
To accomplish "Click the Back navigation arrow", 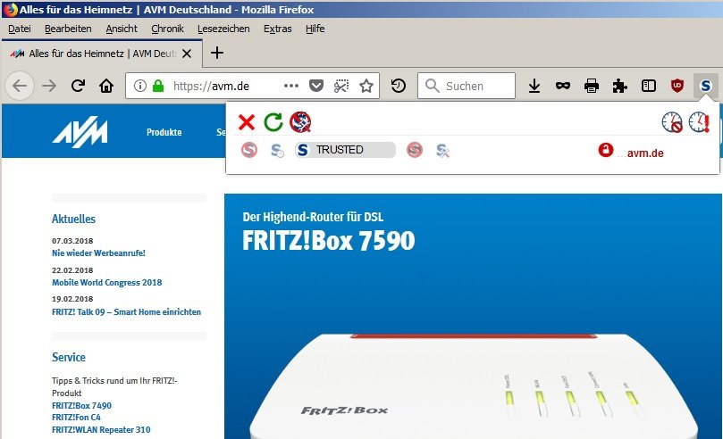I will 20,86.
